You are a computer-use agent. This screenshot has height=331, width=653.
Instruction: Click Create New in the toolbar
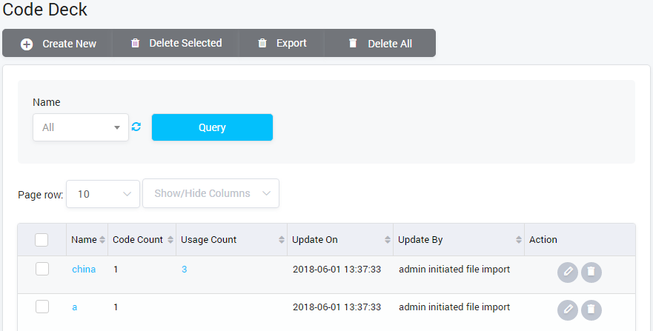[x=59, y=44]
